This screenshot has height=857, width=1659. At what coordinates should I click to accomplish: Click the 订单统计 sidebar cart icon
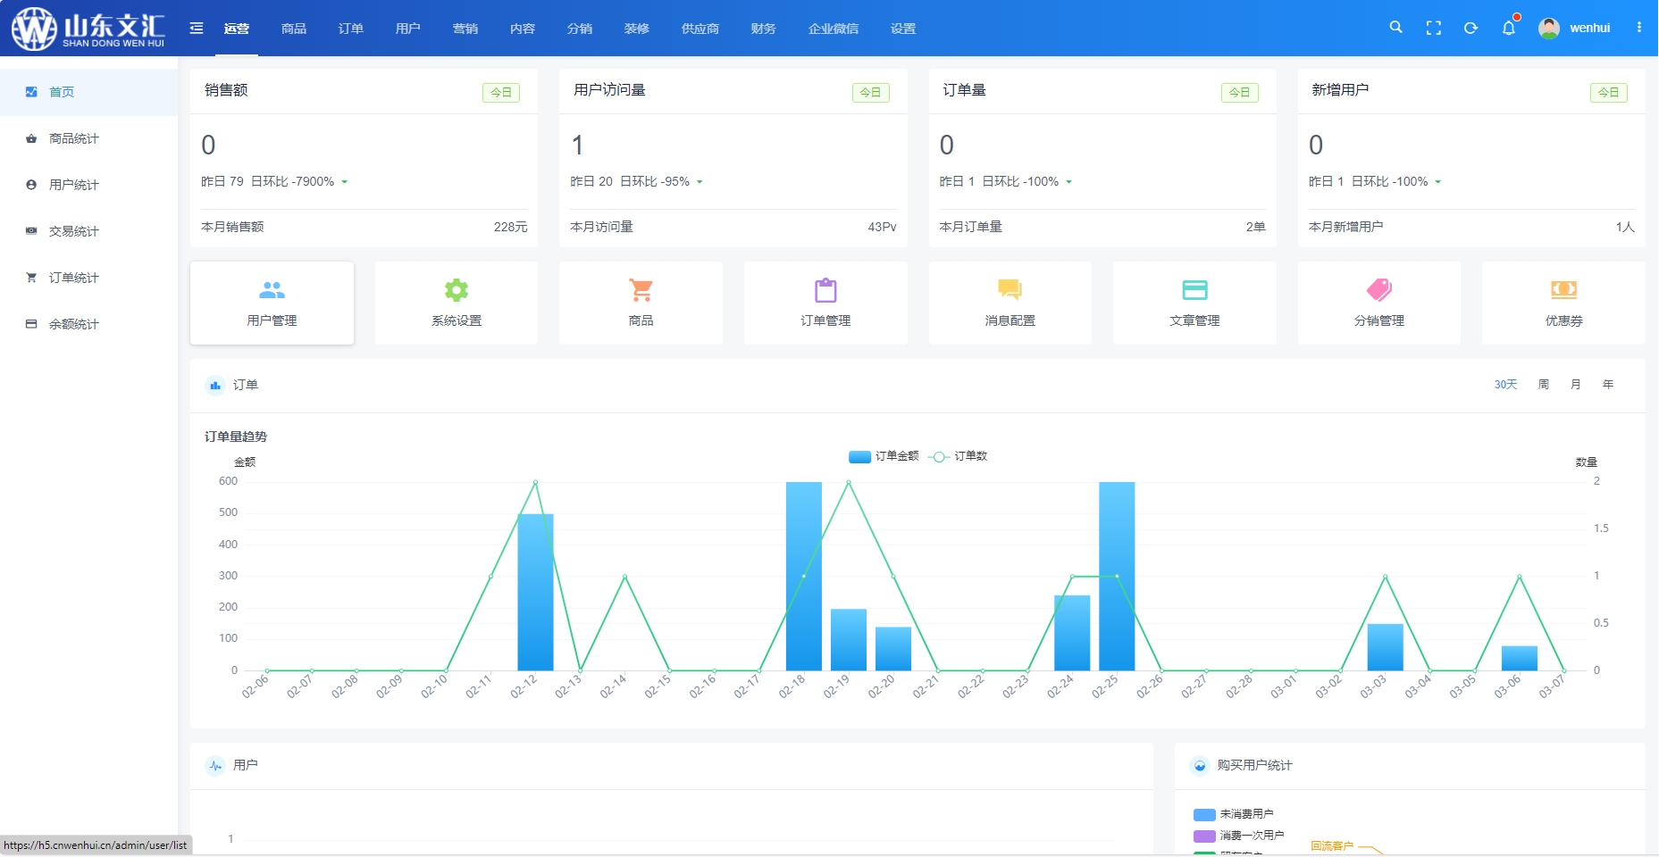pyautogui.click(x=31, y=278)
